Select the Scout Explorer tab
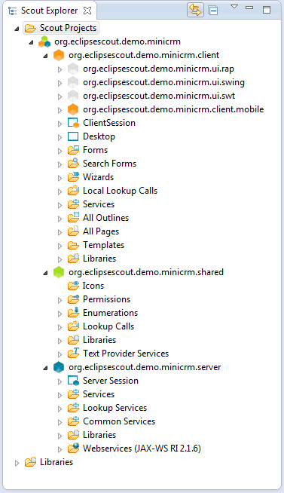 point(49,11)
